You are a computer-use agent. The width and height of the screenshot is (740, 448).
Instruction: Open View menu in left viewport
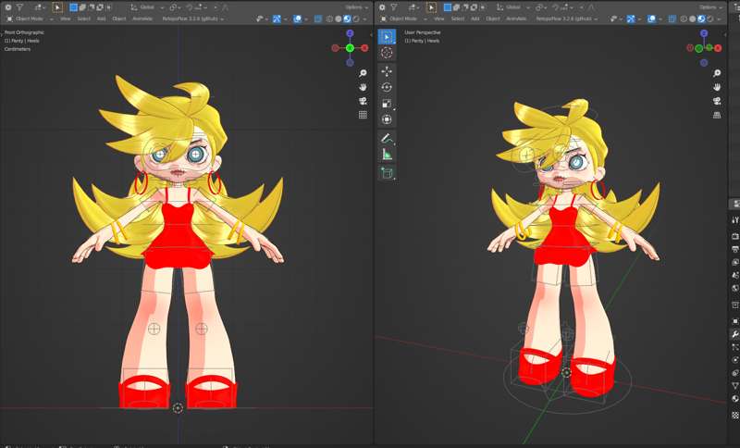(x=65, y=19)
